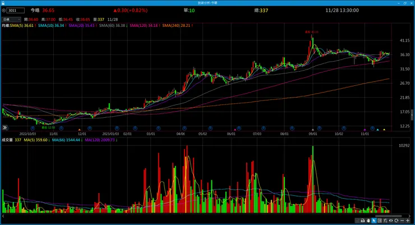415x225 pixels.
Task: Click the SMA(60) 36.38 indicator label
Action: tap(112, 26)
